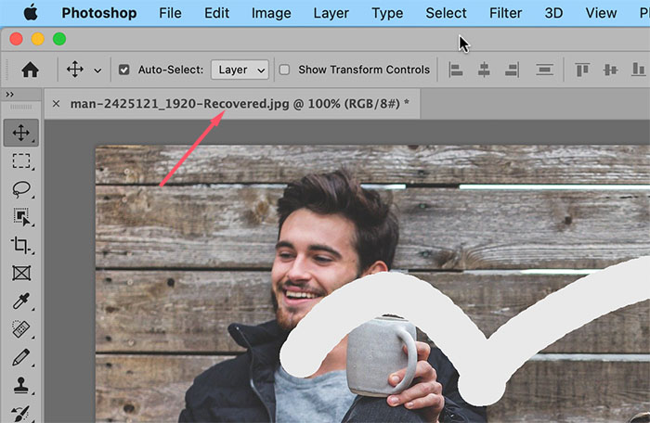
Task: Select the Clone Stamp tool
Action: [21, 385]
